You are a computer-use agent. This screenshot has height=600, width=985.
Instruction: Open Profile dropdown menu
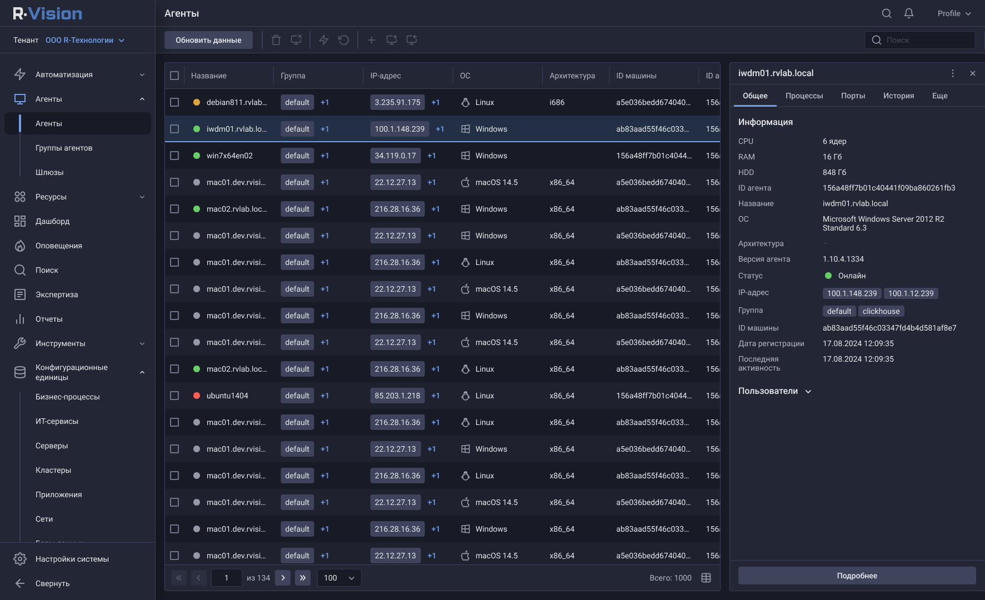954,13
